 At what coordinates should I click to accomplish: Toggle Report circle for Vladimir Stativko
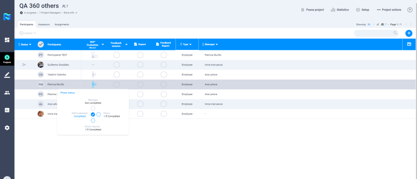pos(140,74)
